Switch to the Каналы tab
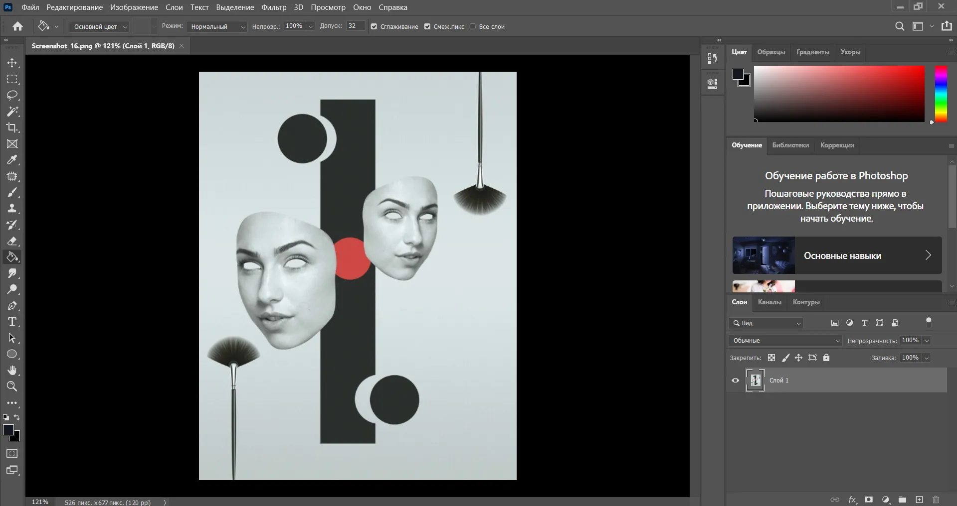The width and height of the screenshot is (957, 506). click(769, 302)
